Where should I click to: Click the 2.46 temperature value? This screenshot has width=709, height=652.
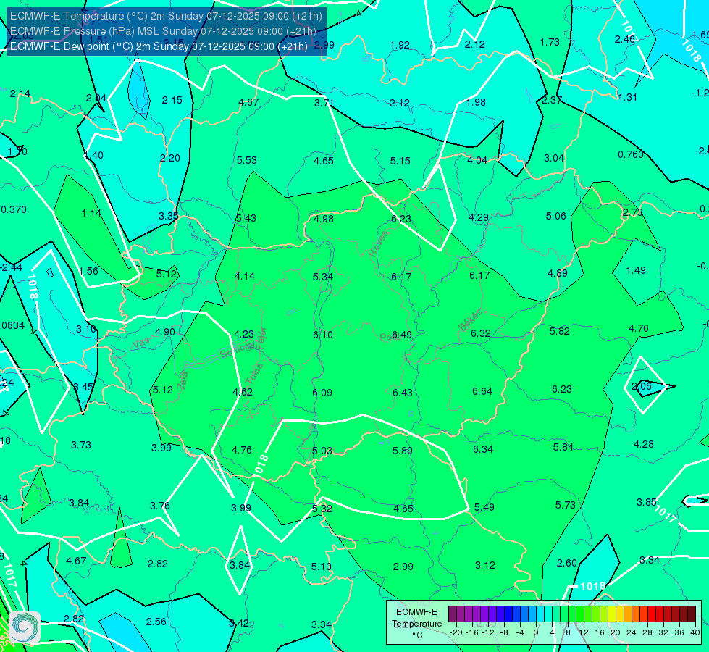(x=625, y=39)
